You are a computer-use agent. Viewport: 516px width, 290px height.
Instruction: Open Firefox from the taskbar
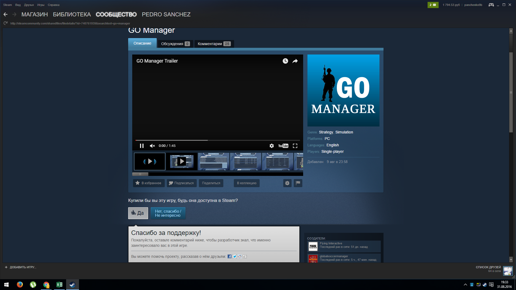click(x=20, y=285)
